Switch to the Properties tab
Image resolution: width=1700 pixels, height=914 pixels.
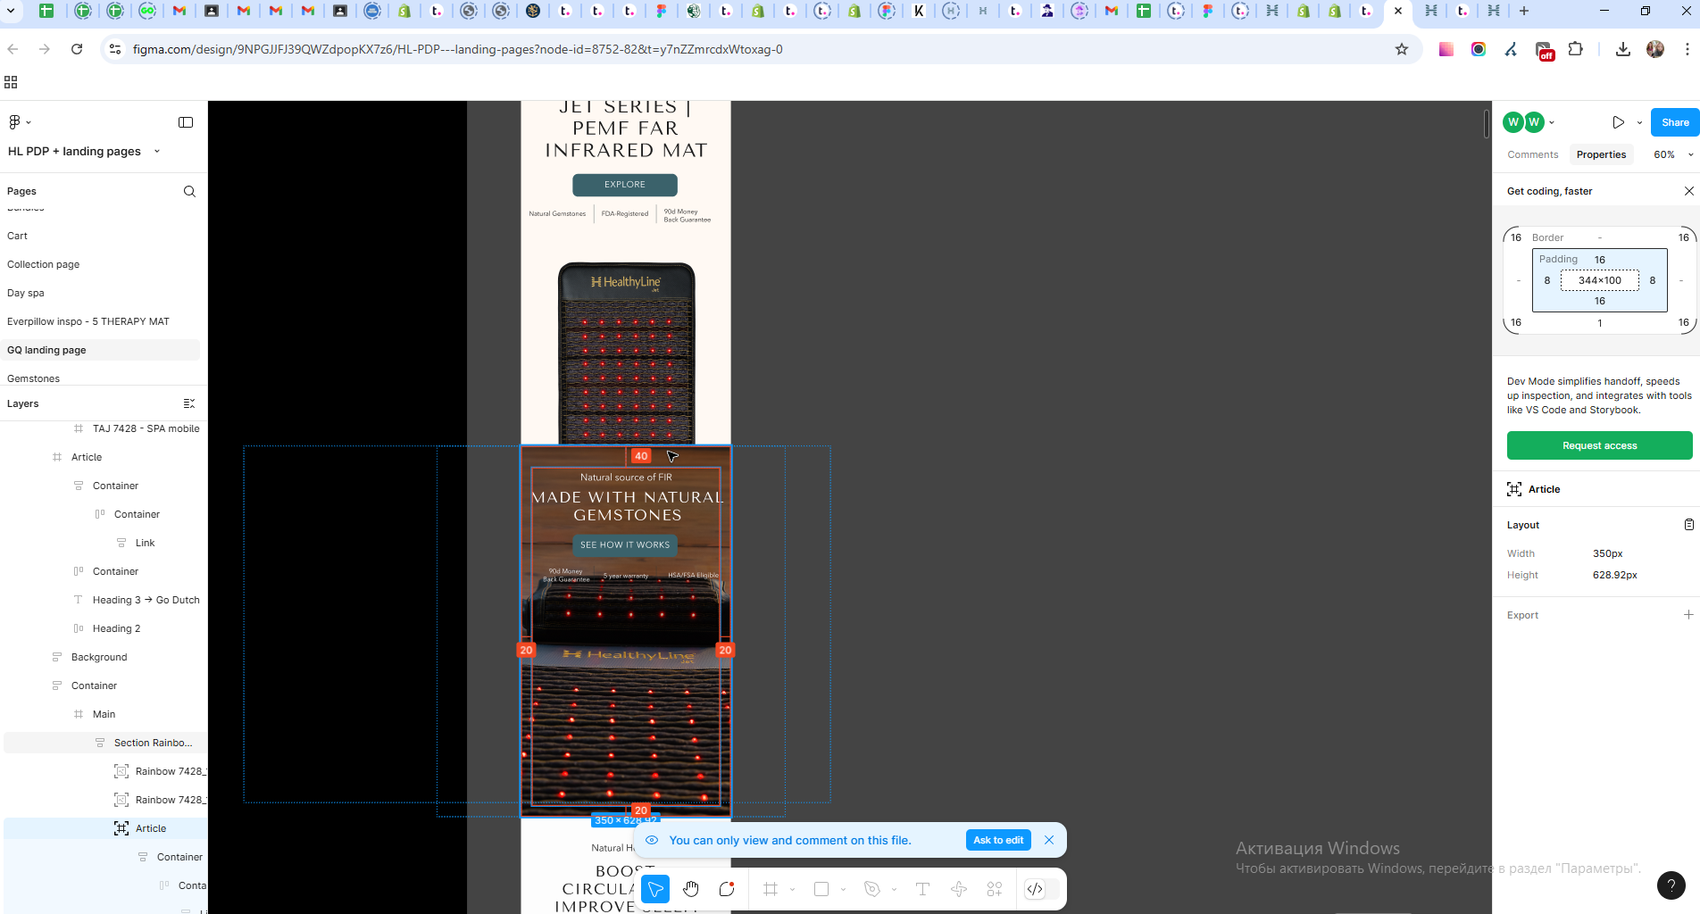coord(1601,154)
